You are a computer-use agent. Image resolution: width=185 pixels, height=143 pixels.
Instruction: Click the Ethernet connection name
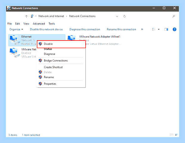[26, 37]
